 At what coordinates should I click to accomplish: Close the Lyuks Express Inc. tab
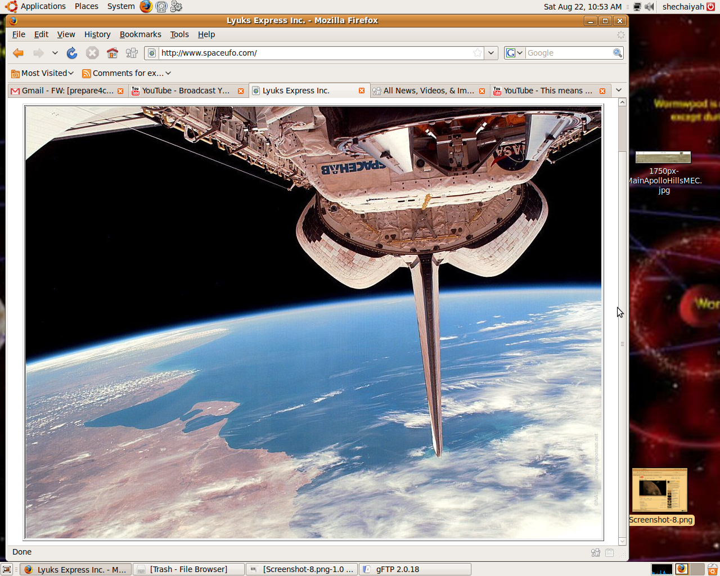tap(362, 91)
